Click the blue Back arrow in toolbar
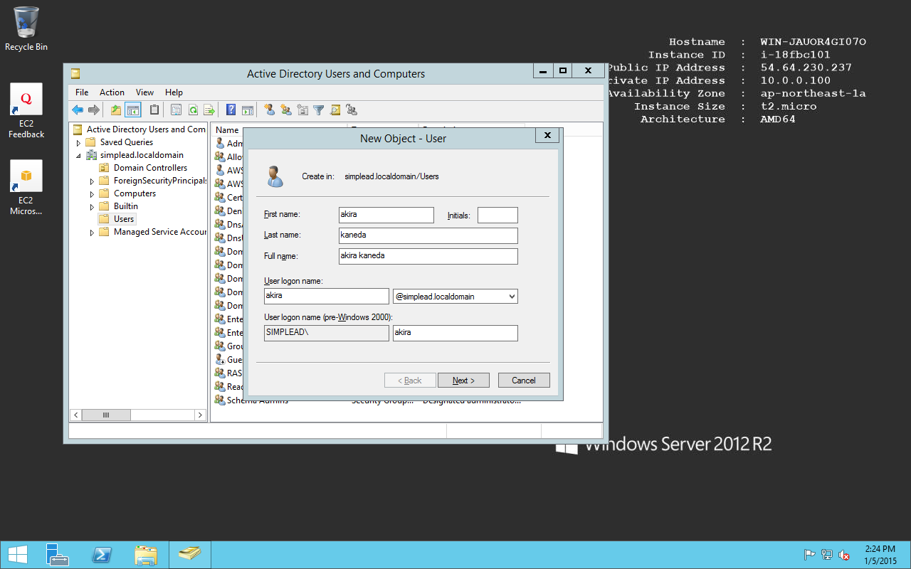 pyautogui.click(x=78, y=110)
